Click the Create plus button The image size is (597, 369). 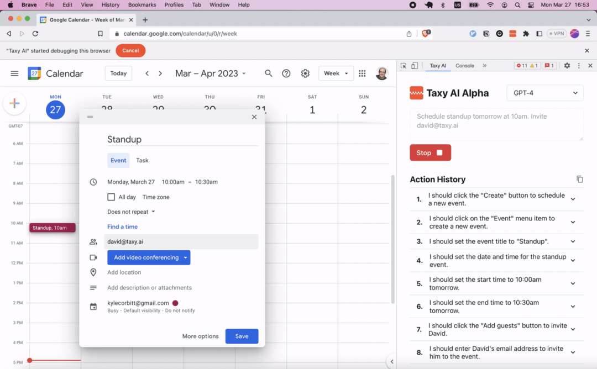point(14,103)
